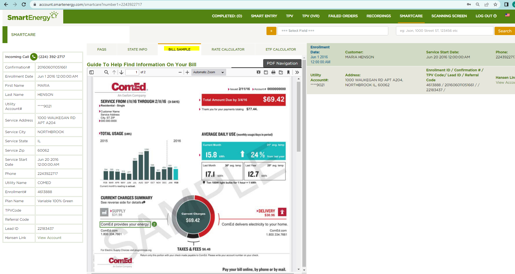Click the PDF bookmark current view icon
This screenshot has width=515, height=274.
[x=288, y=72]
